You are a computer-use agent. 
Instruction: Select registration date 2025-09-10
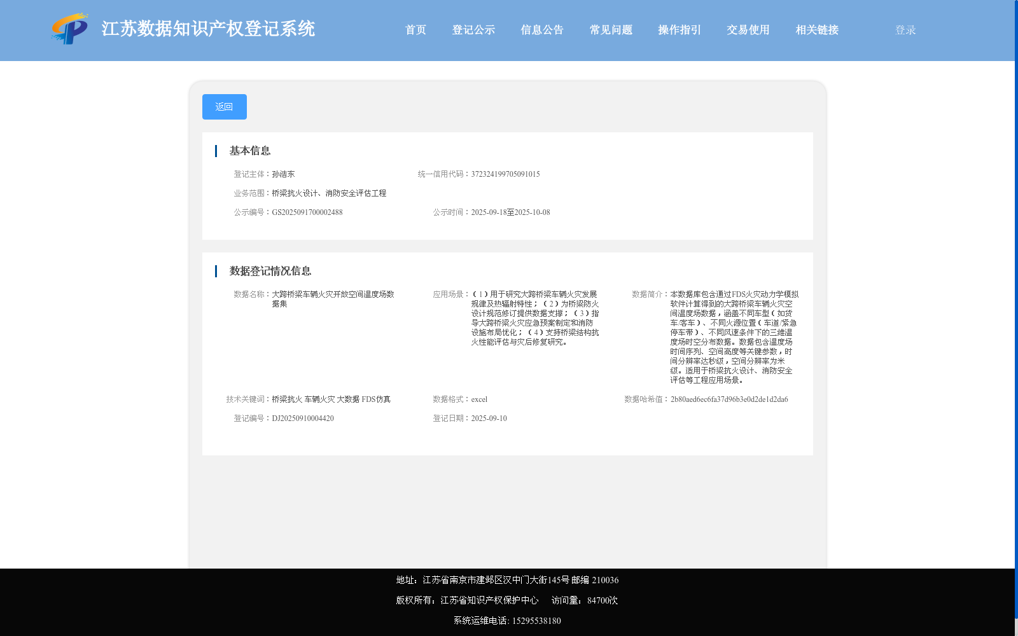[x=489, y=418]
